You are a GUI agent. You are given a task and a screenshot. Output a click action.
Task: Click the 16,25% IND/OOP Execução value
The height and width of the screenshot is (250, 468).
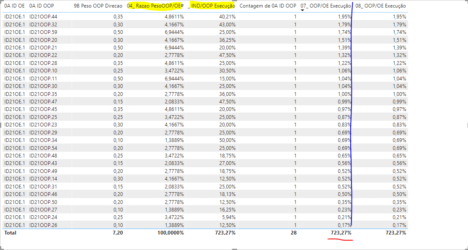click(x=227, y=210)
